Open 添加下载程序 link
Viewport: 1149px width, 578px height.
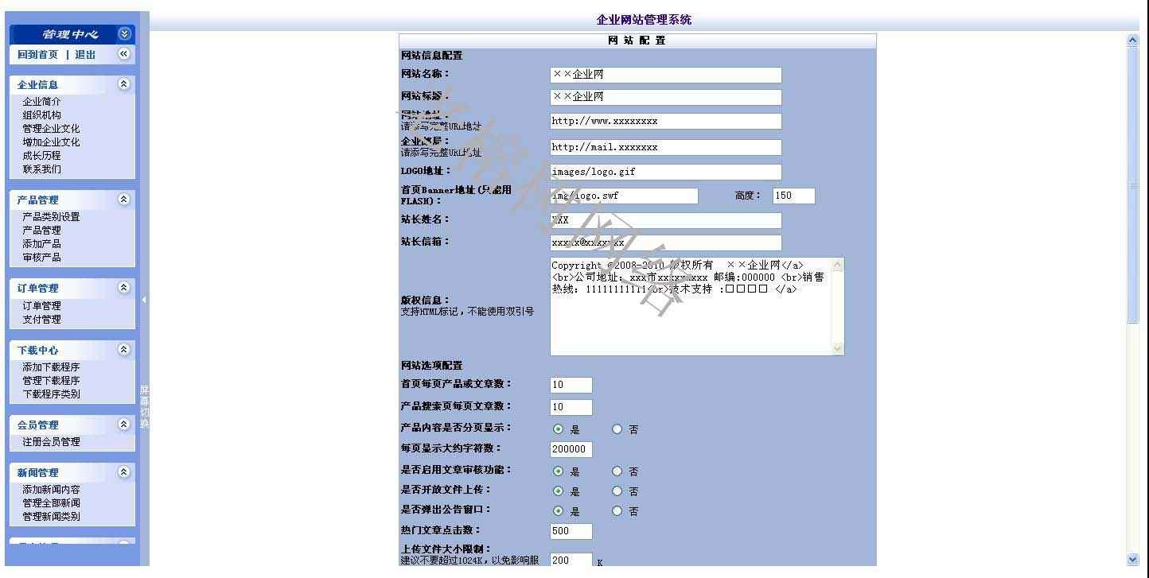51,367
